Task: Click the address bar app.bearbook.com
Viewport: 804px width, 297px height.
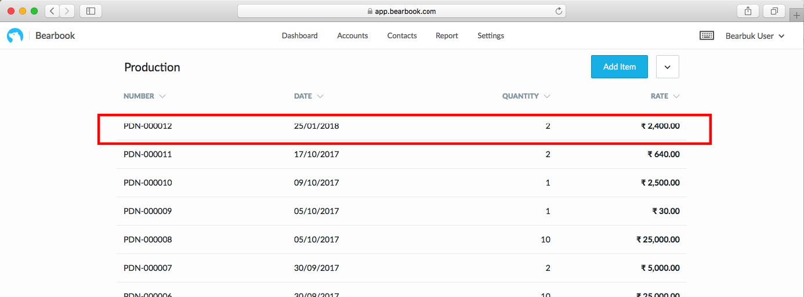Action: coord(401,11)
